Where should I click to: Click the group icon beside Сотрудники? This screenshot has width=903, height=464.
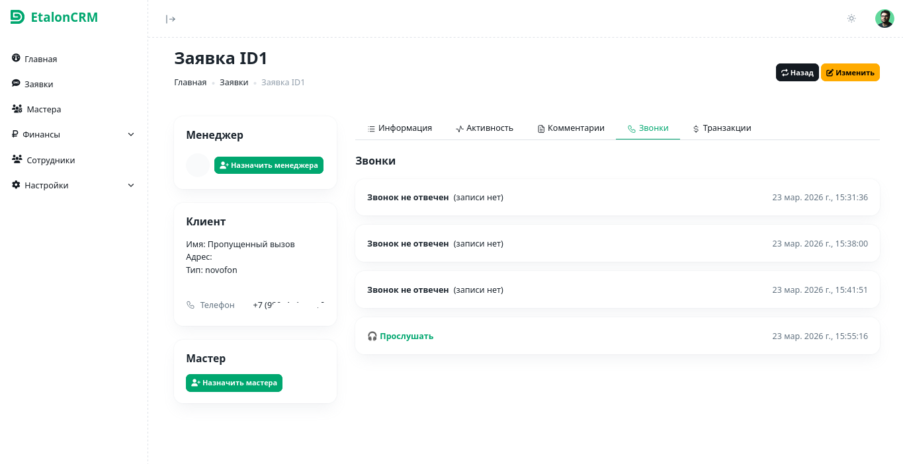[17, 159]
